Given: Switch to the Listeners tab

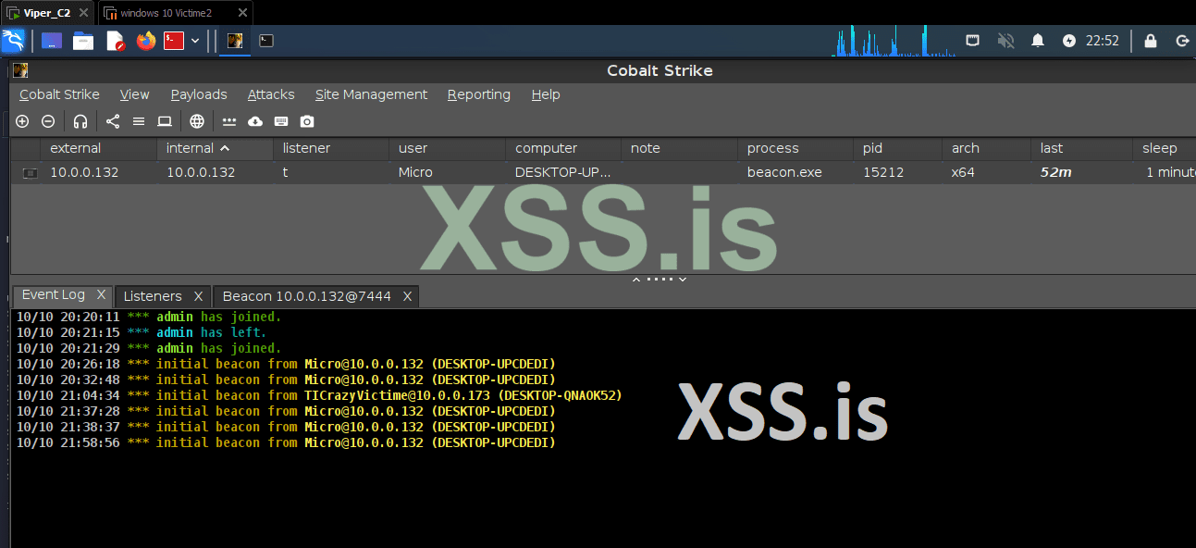Looking at the screenshot, I should tap(153, 296).
